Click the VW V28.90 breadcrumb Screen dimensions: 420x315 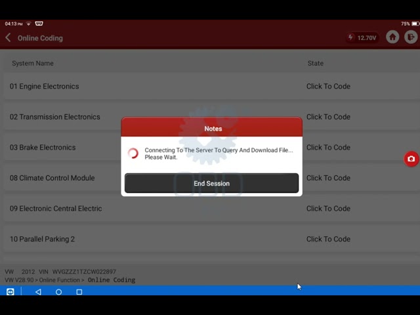click(19, 280)
